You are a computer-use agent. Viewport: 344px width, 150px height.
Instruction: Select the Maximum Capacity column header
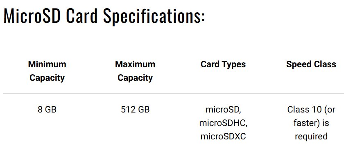135,71
